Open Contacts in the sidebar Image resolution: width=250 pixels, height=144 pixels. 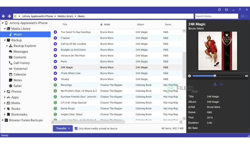pos(20,57)
